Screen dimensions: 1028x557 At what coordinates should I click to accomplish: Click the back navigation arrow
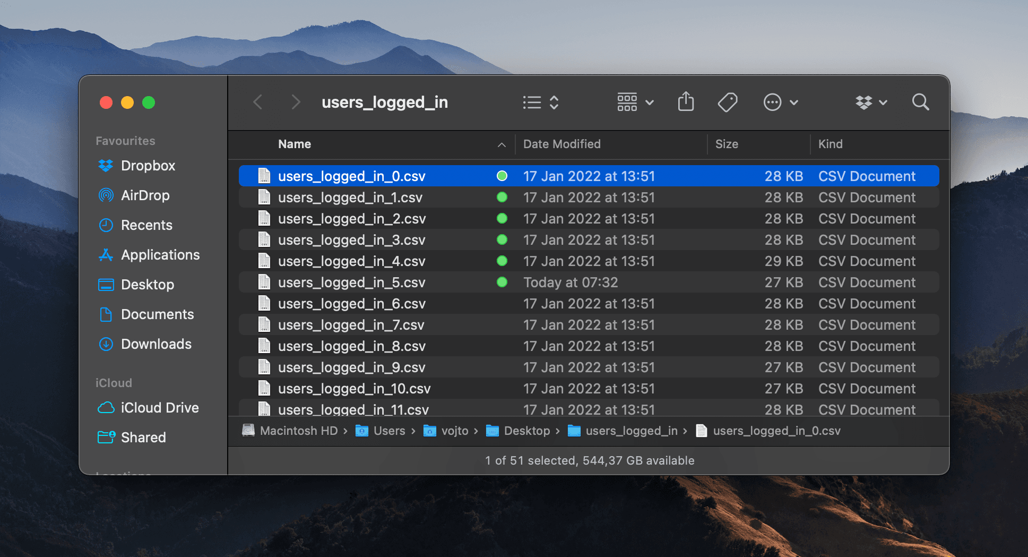[258, 102]
